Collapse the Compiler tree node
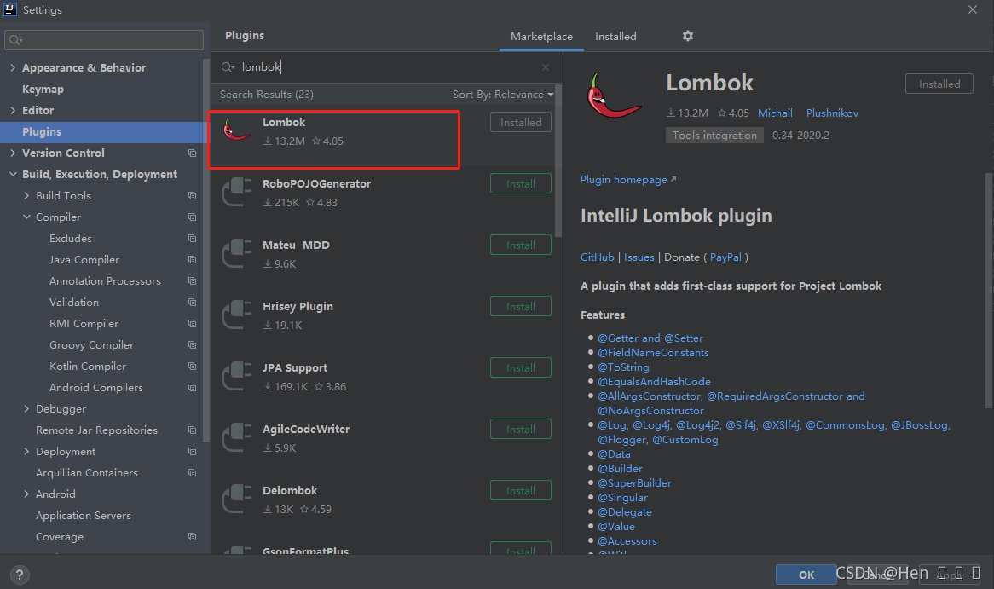Viewport: 994px width, 589px height. [x=26, y=217]
